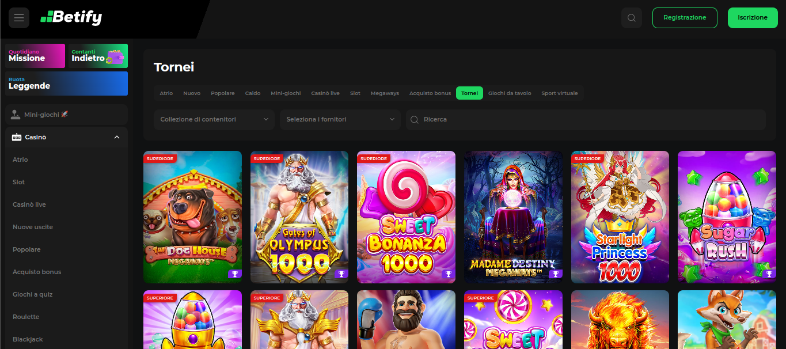The height and width of the screenshot is (349, 786).
Task: Open the Ruota Leggende banner
Action: coord(66,84)
